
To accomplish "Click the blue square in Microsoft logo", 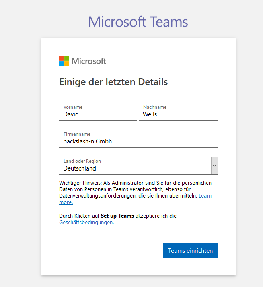I will 62,64.
